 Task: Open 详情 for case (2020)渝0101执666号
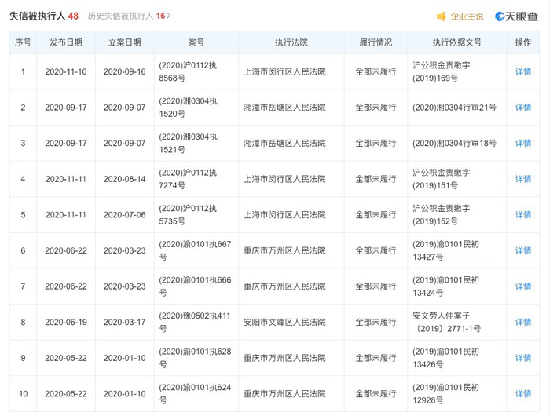[523, 286]
